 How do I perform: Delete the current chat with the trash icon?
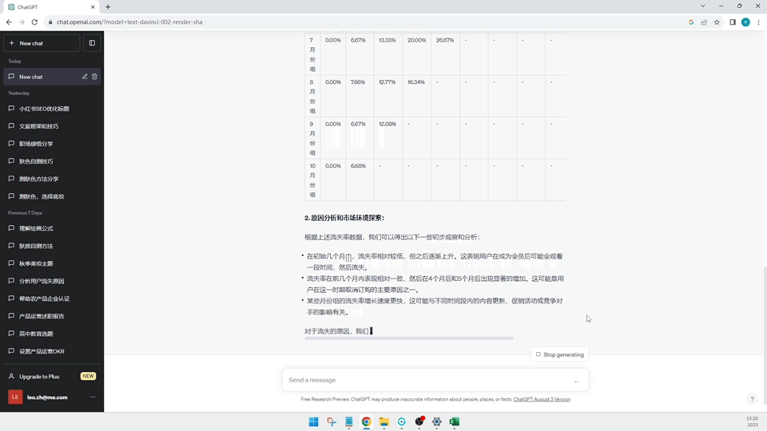point(94,77)
